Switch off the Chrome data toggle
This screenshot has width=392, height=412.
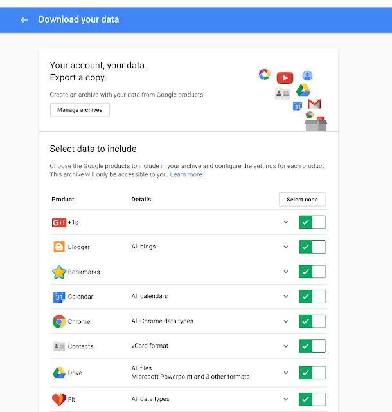[312, 322]
